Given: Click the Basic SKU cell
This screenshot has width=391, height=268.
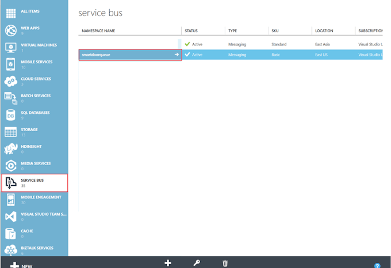Looking at the screenshot, I should [x=275, y=55].
